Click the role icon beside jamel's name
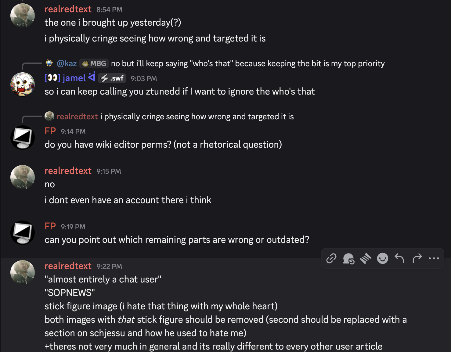 point(92,77)
